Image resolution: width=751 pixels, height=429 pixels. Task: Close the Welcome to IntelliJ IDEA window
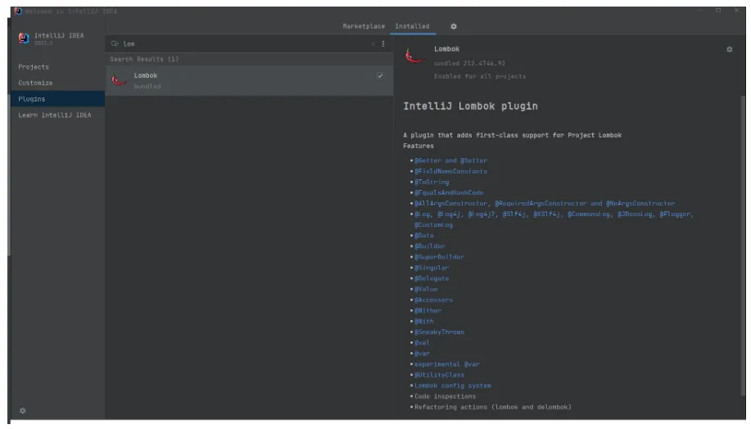point(736,11)
